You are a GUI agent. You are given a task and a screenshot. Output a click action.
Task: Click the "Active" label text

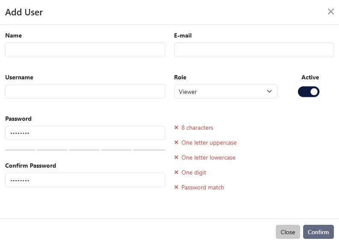pyautogui.click(x=310, y=77)
